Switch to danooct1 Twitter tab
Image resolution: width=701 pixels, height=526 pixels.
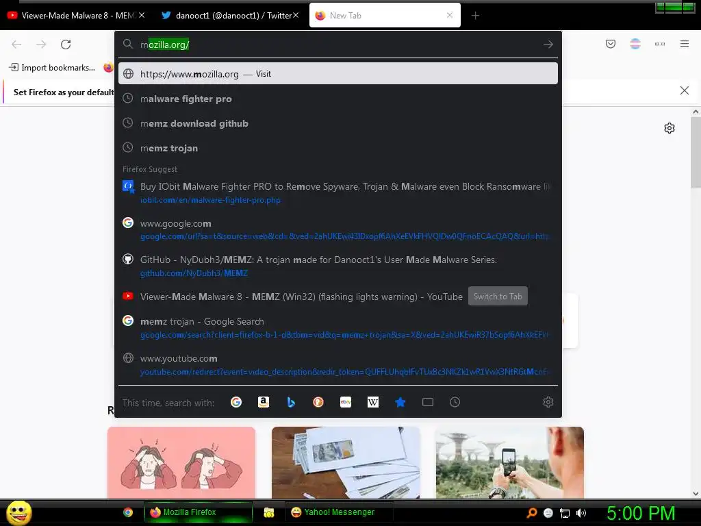pos(228,15)
